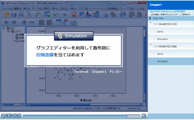Click the go to case table icon
The image size is (194, 120).
click(x=81, y=14)
